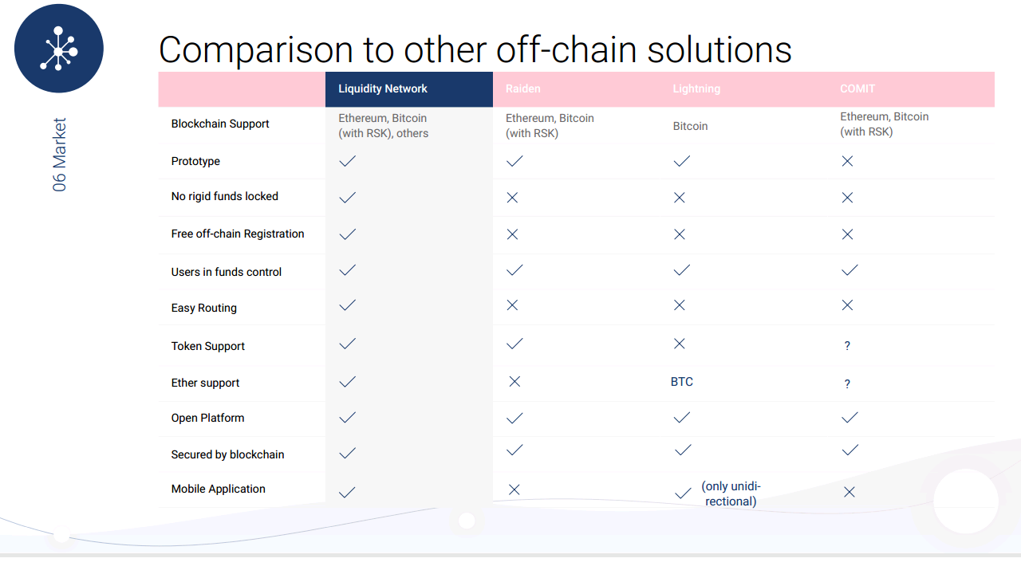The image size is (1021, 574).
Task: Click the Lightning column header
Action: pos(696,88)
